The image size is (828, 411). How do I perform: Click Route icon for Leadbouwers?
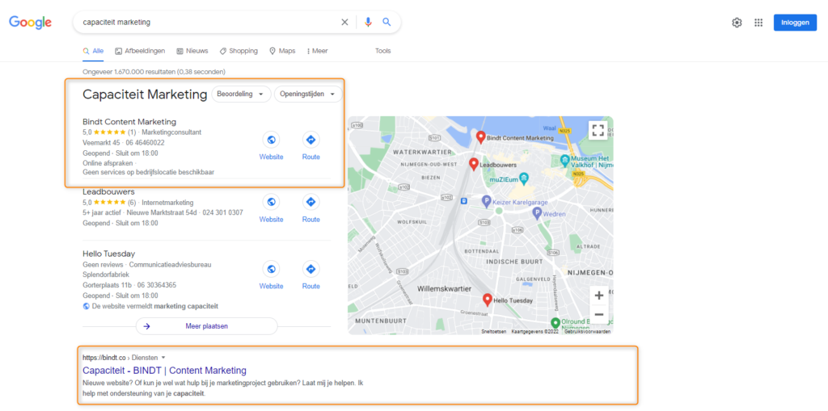[311, 202]
